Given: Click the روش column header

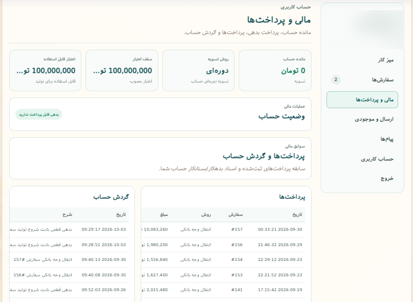Looking at the screenshot, I should 206,214.
